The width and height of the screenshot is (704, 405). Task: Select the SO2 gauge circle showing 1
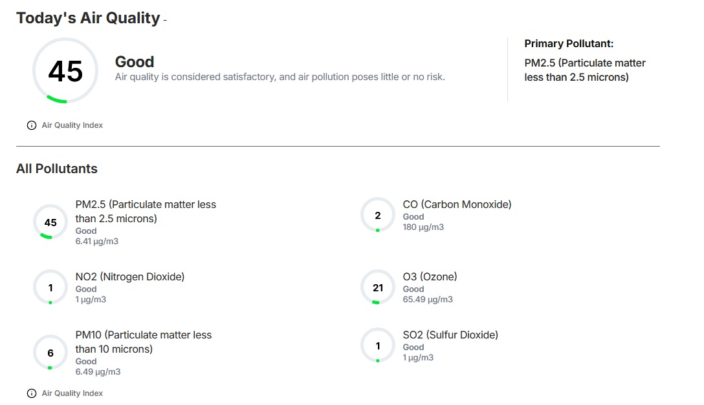click(x=378, y=346)
